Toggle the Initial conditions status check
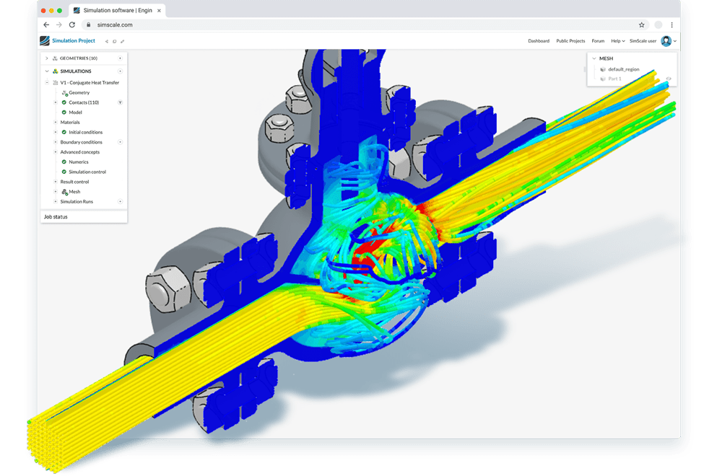 pyautogui.click(x=64, y=132)
